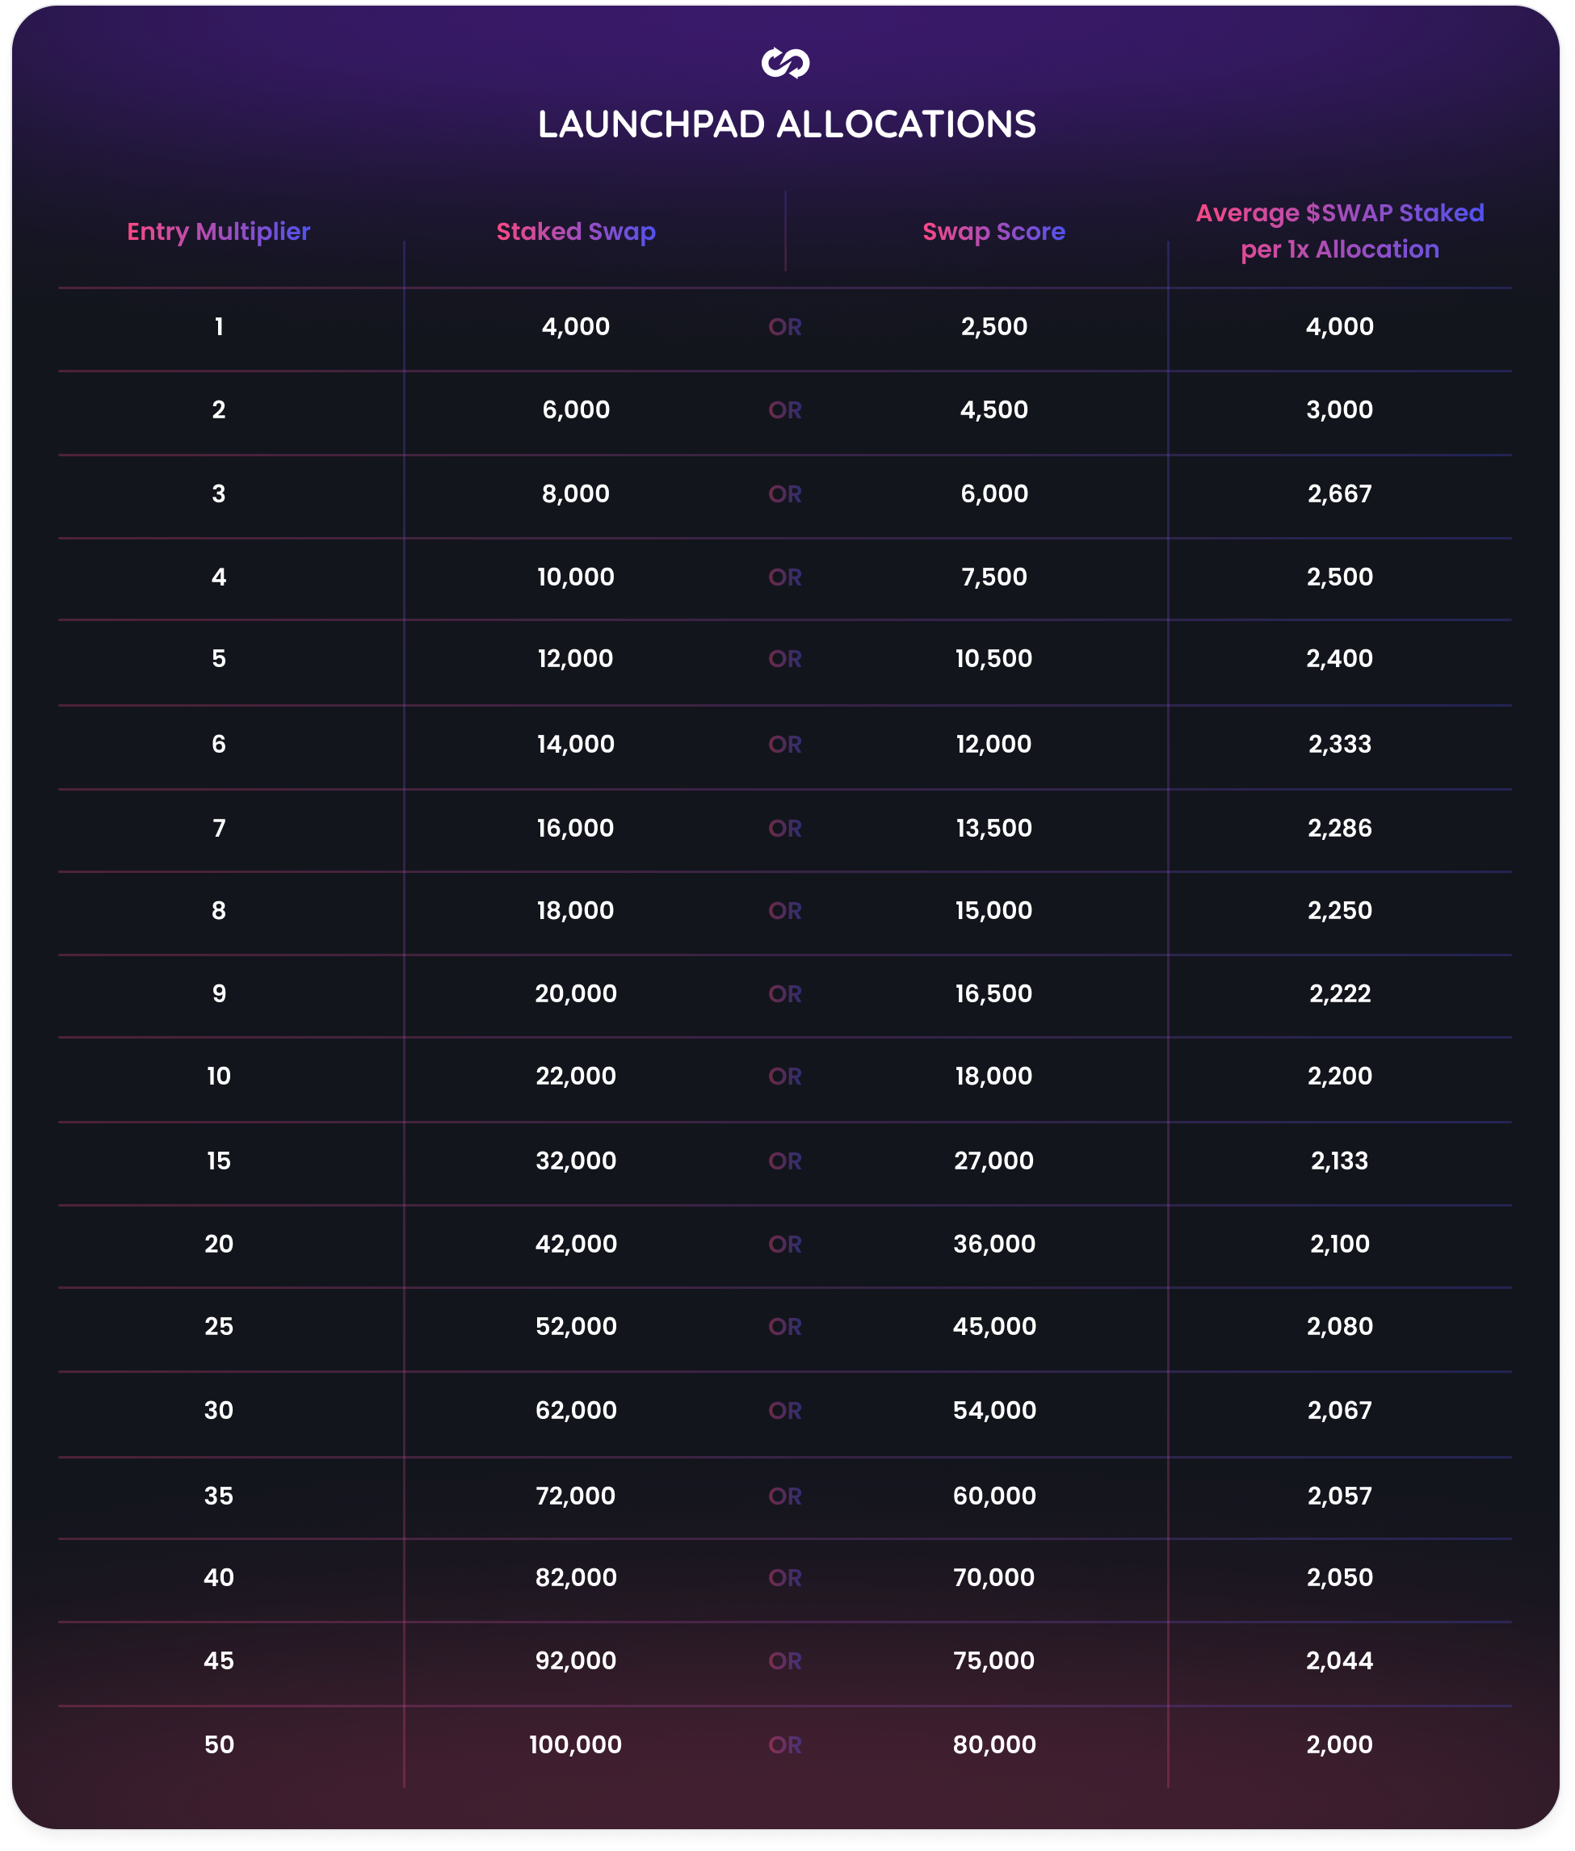Click the 2,250 average staked value
The image size is (1575, 1851).
(x=1339, y=911)
